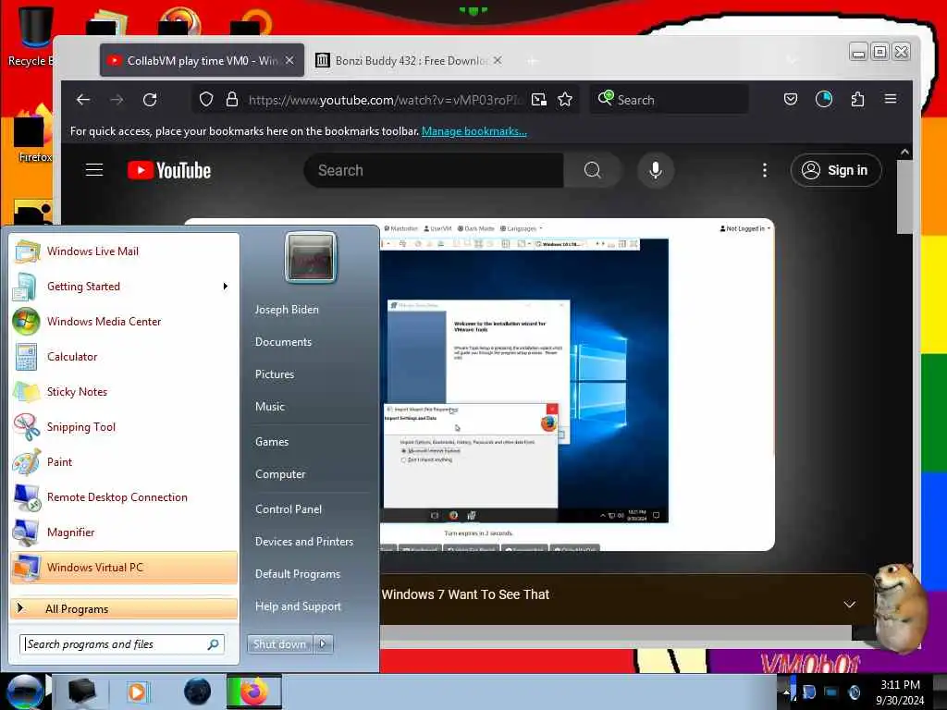Open list all tabs dropdown
947x710 pixels.
point(792,60)
